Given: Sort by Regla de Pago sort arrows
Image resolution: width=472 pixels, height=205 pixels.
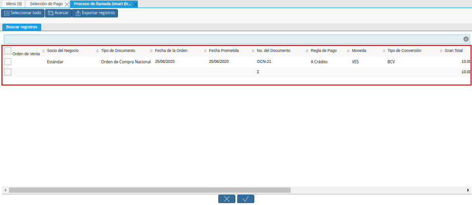Looking at the screenshot, I should [348, 51].
